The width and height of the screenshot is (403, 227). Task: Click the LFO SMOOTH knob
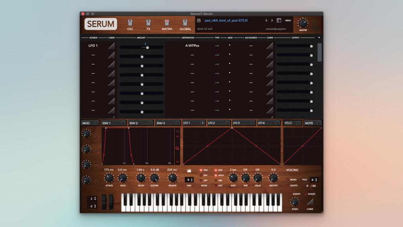(x=273, y=178)
